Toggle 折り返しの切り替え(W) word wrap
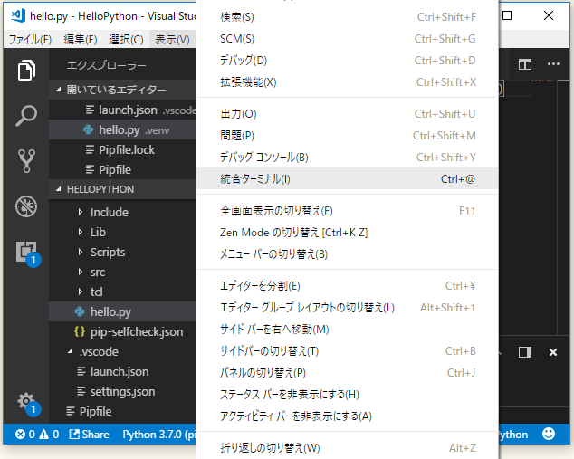The width and height of the screenshot is (574, 459). (x=347, y=448)
